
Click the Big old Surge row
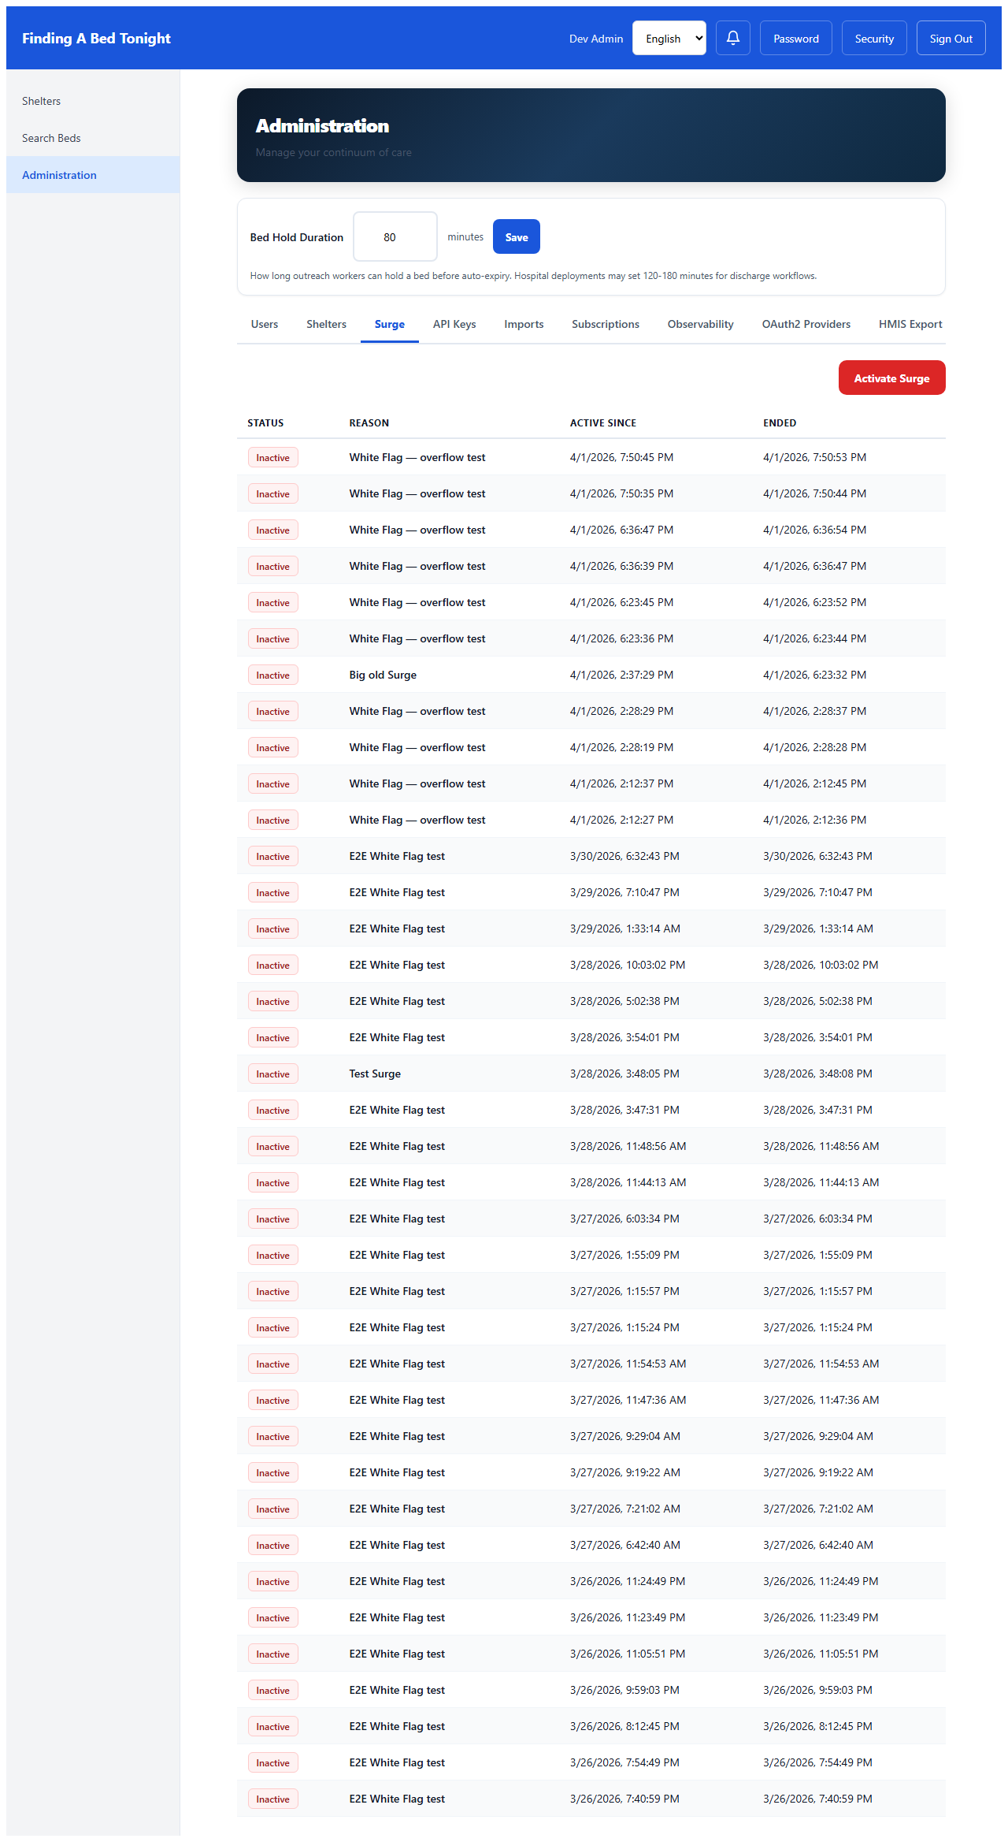(x=383, y=675)
